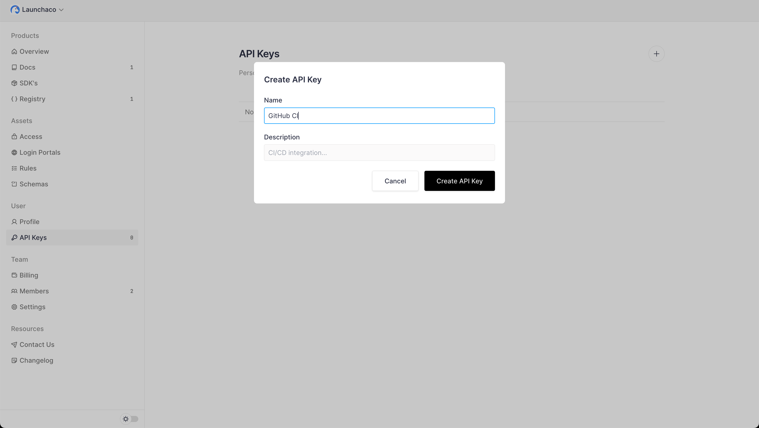The height and width of the screenshot is (428, 759).
Task: Toggle the light/dark theme switch
Action: click(129, 419)
